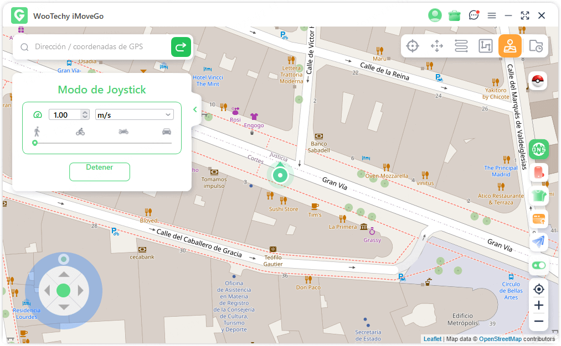Increase speed value with stepper arrow
This screenshot has height=346, width=561.
coord(85,112)
